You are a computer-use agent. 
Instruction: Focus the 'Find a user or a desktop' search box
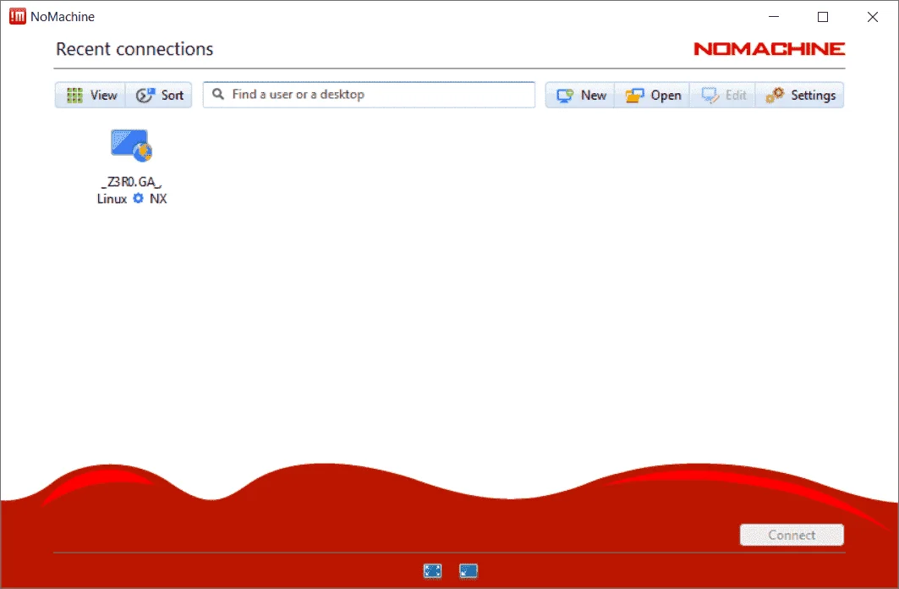coord(369,95)
